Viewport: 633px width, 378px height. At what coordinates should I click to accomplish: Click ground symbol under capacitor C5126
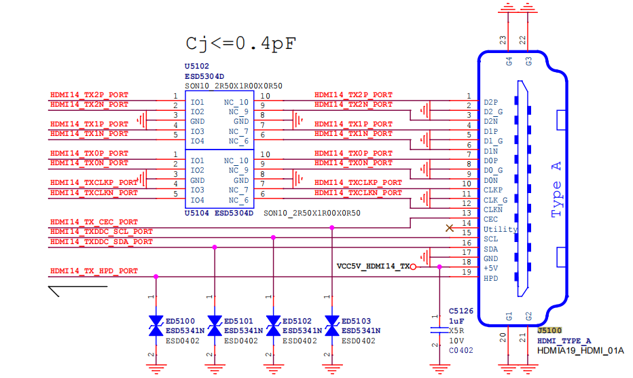(x=439, y=368)
